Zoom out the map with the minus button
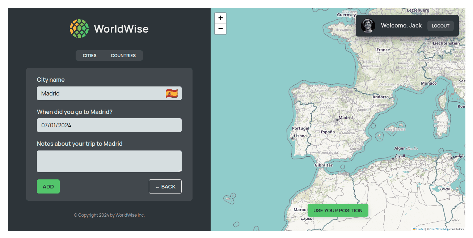Screen dimensions: 473x238 [220, 29]
